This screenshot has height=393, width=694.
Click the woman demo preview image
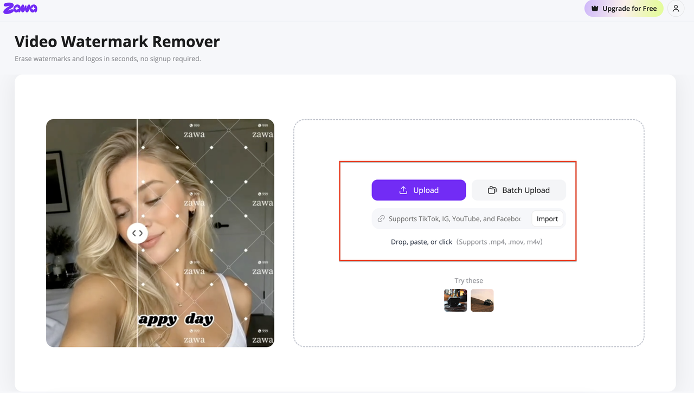click(160, 233)
